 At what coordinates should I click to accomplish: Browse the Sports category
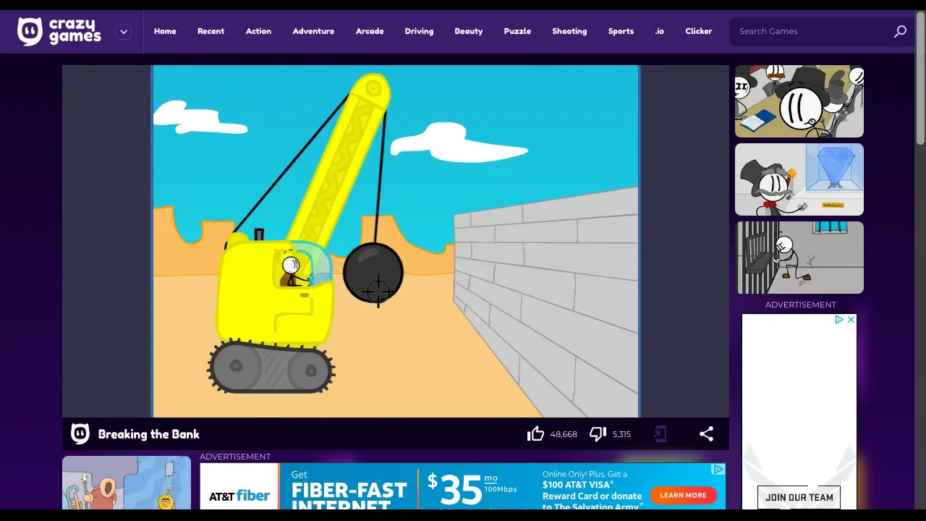[x=621, y=31]
